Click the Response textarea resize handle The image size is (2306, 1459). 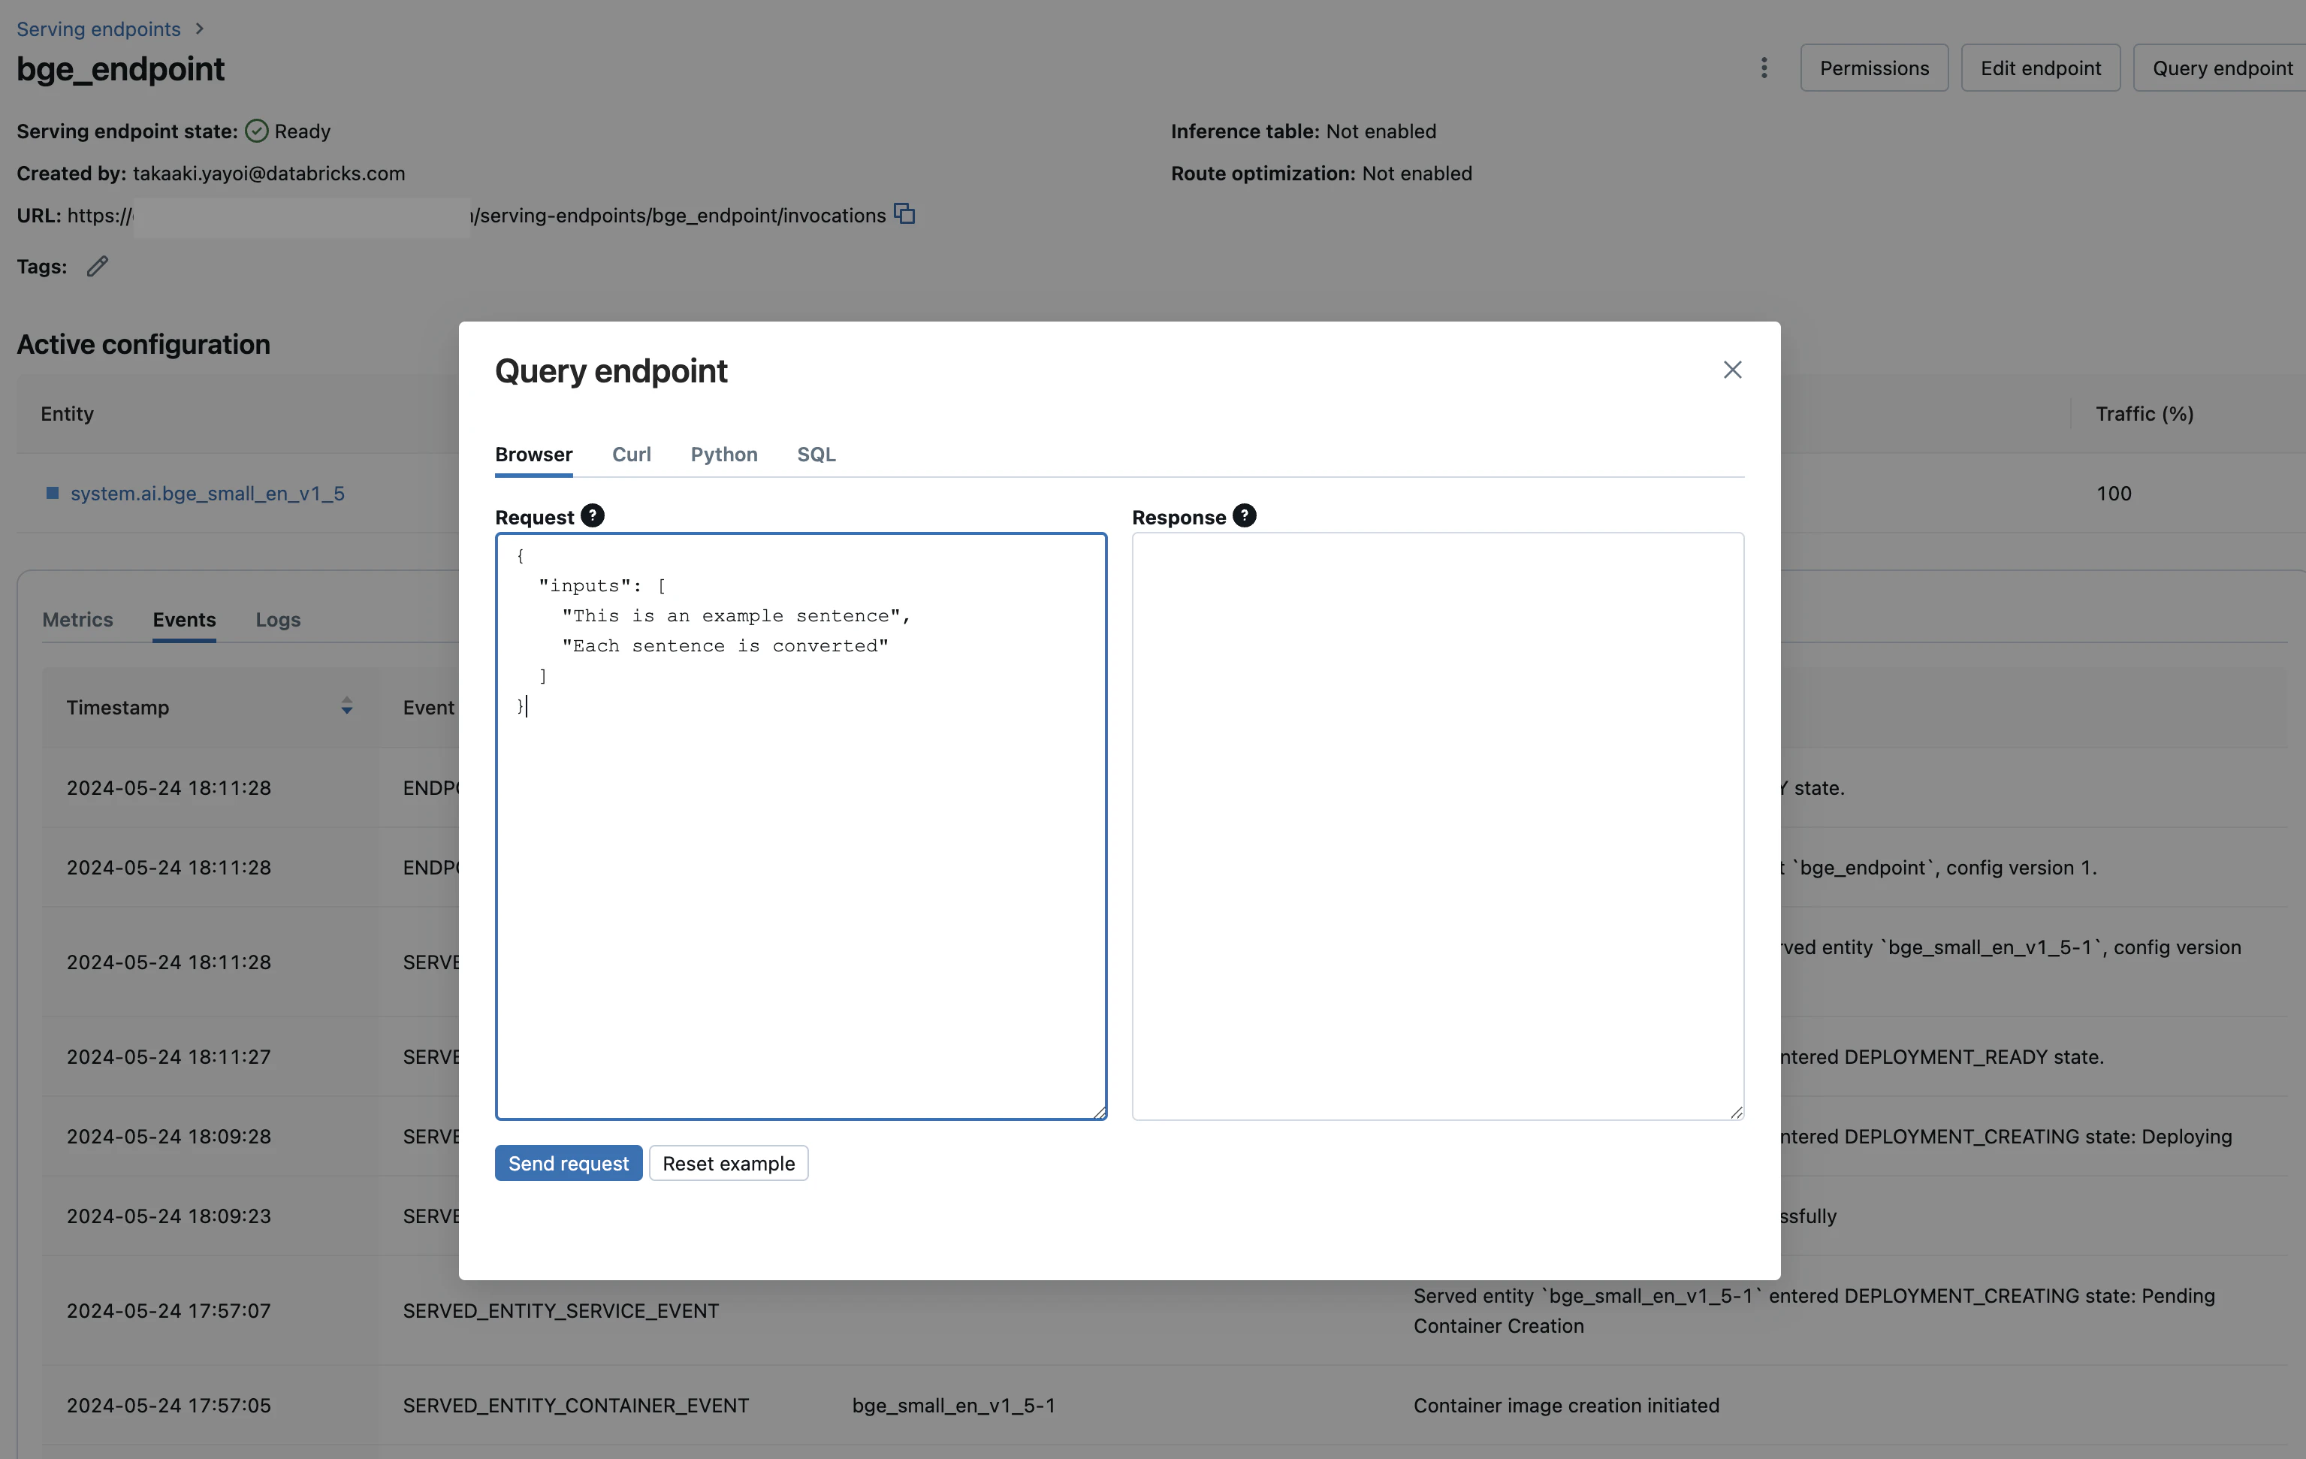point(1736,1112)
